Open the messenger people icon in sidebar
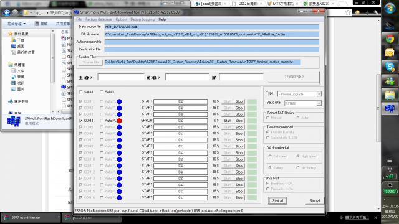Image resolution: width=399 pixels, height=224 pixels. tap(390, 81)
